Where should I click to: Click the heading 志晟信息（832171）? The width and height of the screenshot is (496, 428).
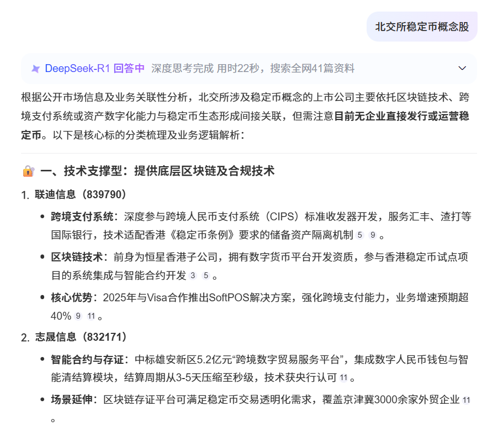[80, 337]
